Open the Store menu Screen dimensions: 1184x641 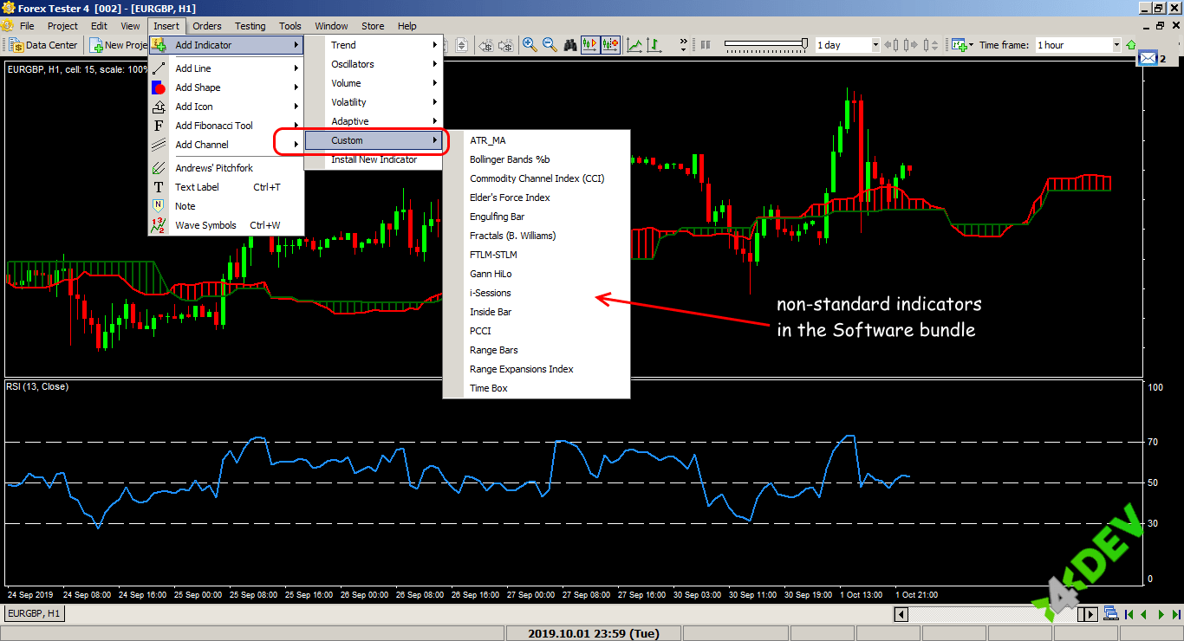click(373, 26)
